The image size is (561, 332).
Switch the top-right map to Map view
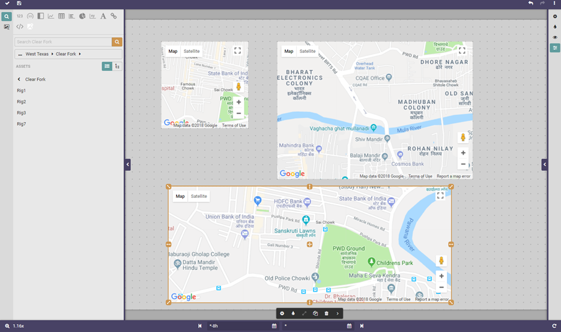pyautogui.click(x=289, y=51)
